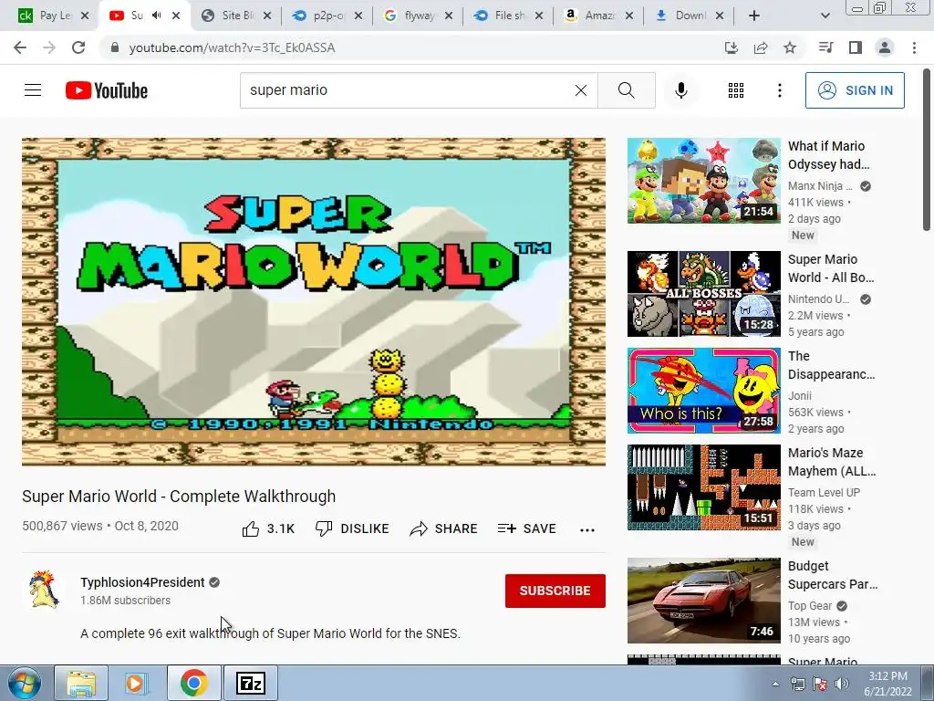Viewport: 934px width, 701px height.
Task: Open the Windows Start menu
Action: click(x=25, y=683)
